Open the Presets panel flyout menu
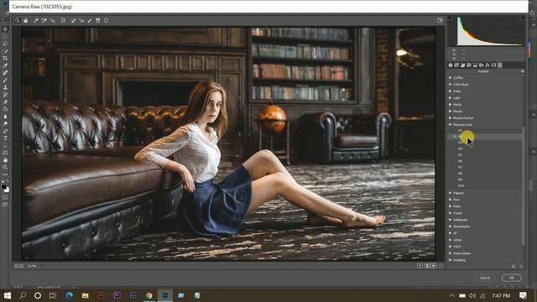The image size is (537, 302). [x=522, y=71]
